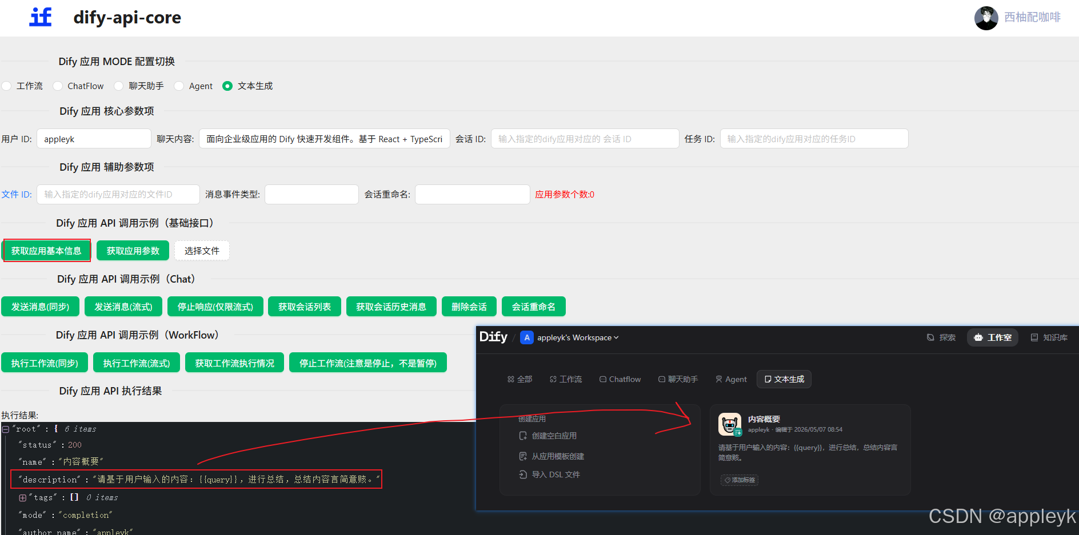Open the 工作室 tab in Dify
Viewport: 1079px width, 535px height.
pos(993,337)
